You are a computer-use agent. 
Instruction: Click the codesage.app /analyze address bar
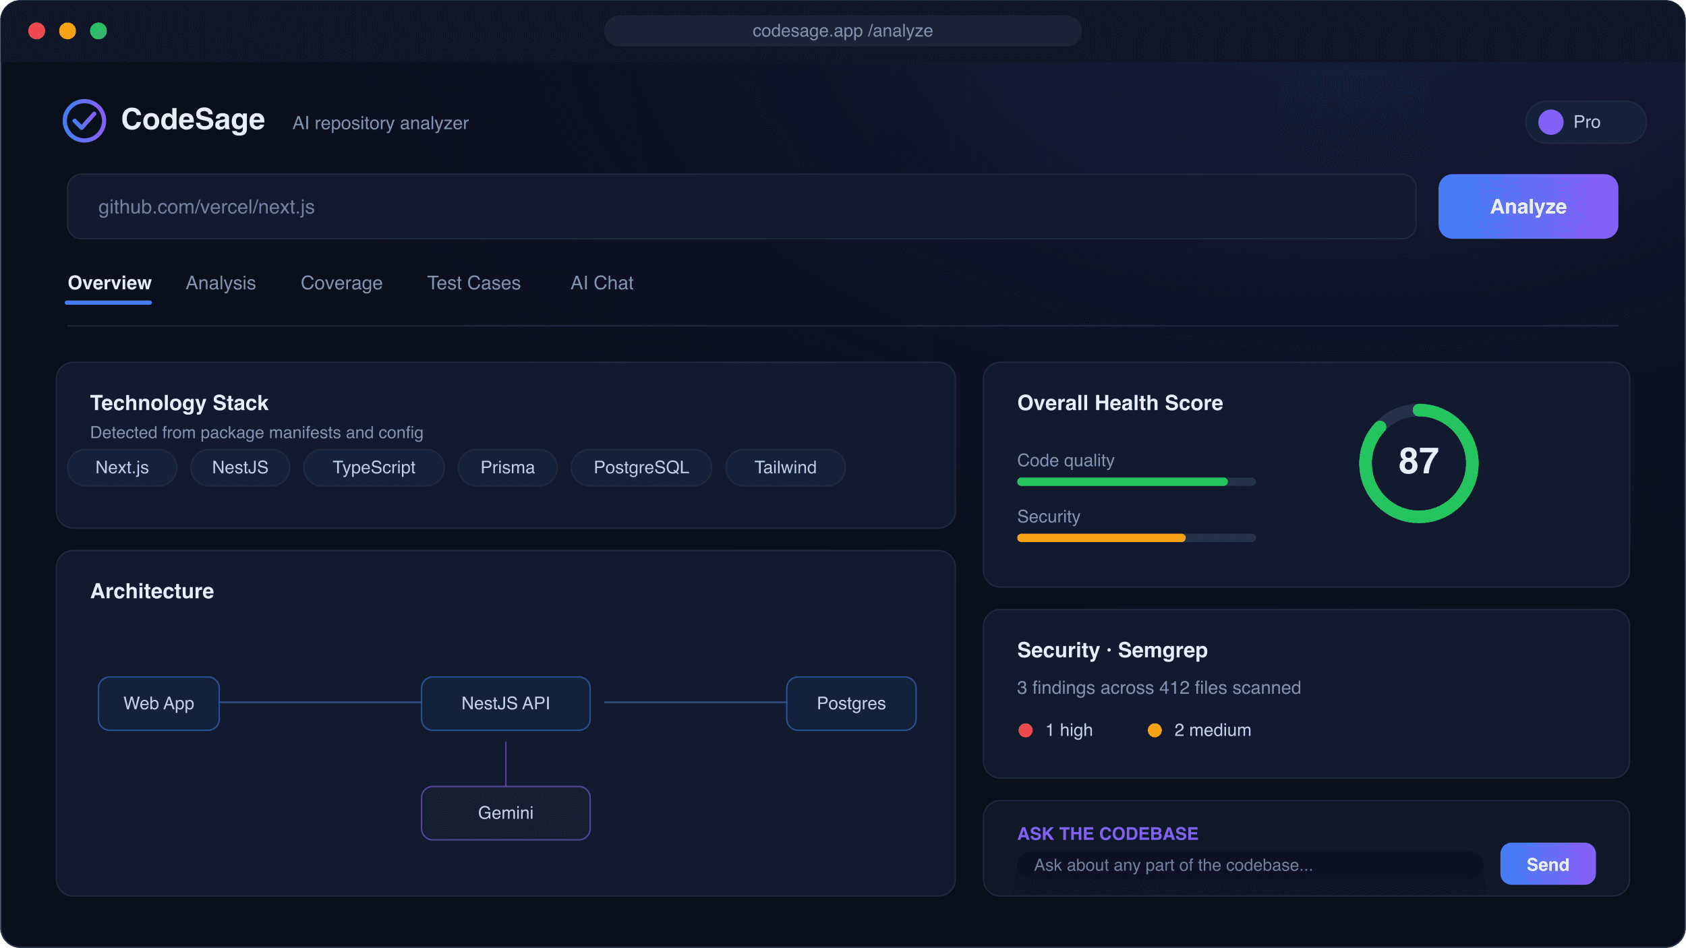(842, 31)
